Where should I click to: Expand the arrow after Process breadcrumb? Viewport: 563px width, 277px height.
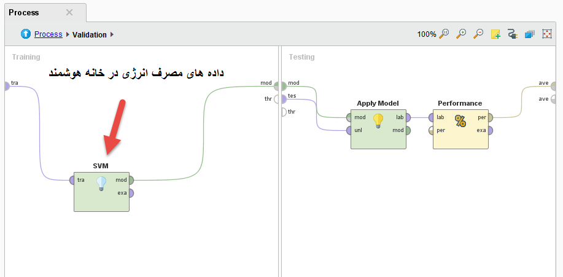tap(68, 34)
